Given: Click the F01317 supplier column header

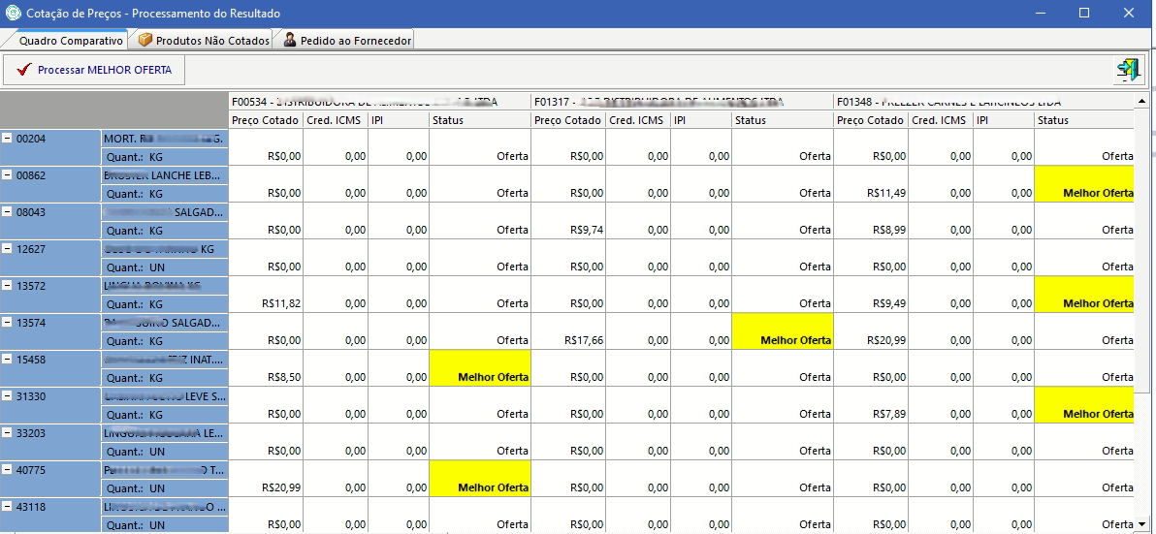Looking at the screenshot, I should coord(683,102).
